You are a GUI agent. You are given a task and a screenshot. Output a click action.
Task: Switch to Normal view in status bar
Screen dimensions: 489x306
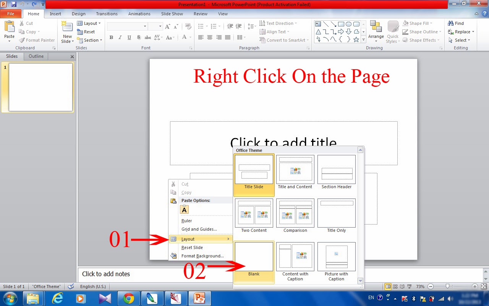[388, 286]
